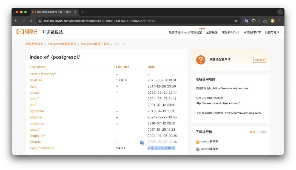Expand the tab search dropdown arrow
Viewport: 296px width, 170px height.
(280, 12)
